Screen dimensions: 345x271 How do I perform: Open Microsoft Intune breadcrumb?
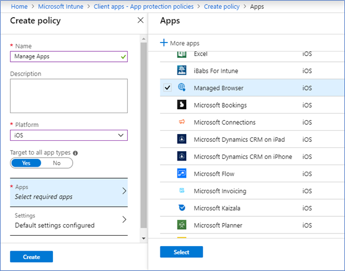[61, 7]
